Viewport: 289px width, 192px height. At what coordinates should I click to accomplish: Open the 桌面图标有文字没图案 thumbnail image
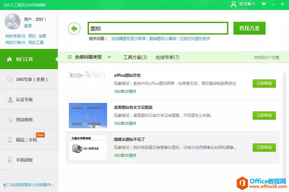point(88,116)
